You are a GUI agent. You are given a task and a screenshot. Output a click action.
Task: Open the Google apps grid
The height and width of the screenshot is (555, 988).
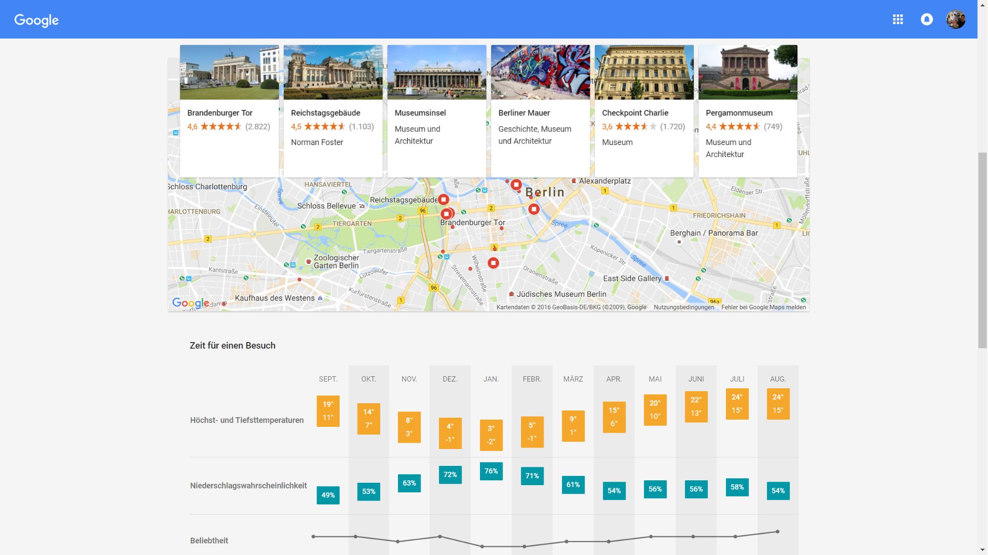[897, 19]
